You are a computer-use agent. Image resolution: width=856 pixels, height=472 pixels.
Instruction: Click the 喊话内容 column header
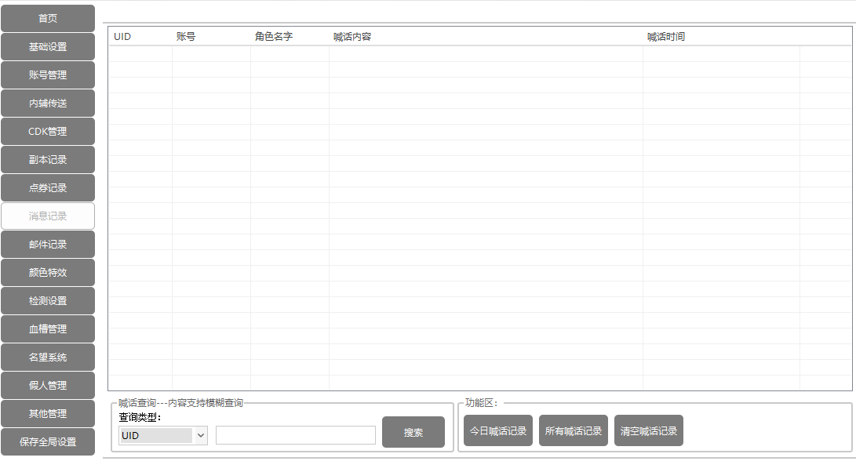tap(352, 37)
